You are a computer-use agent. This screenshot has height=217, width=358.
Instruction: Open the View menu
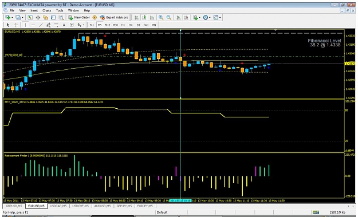(22, 10)
